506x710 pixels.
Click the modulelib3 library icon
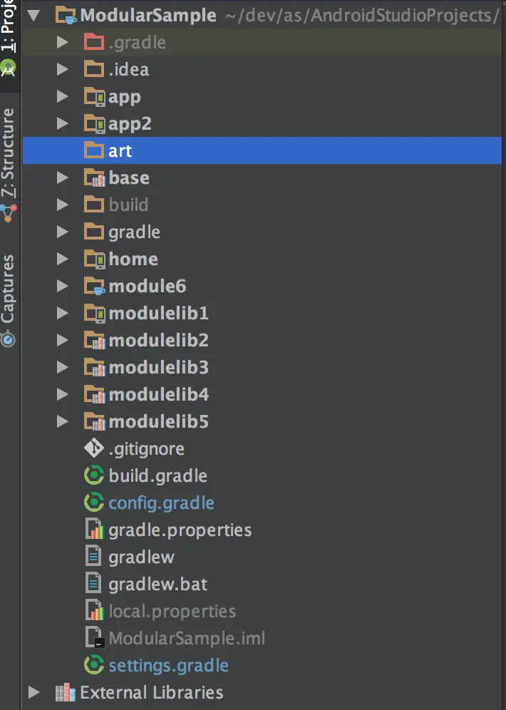point(95,368)
